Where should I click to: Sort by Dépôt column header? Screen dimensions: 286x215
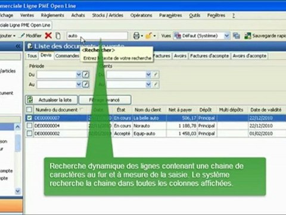click(206, 110)
